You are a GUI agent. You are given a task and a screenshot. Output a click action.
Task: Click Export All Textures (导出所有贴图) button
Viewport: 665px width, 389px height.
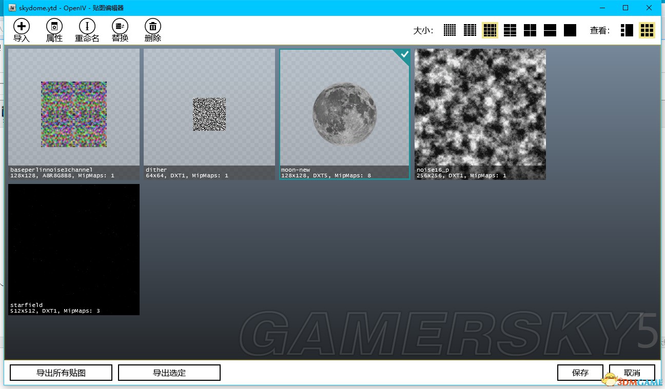click(61, 373)
